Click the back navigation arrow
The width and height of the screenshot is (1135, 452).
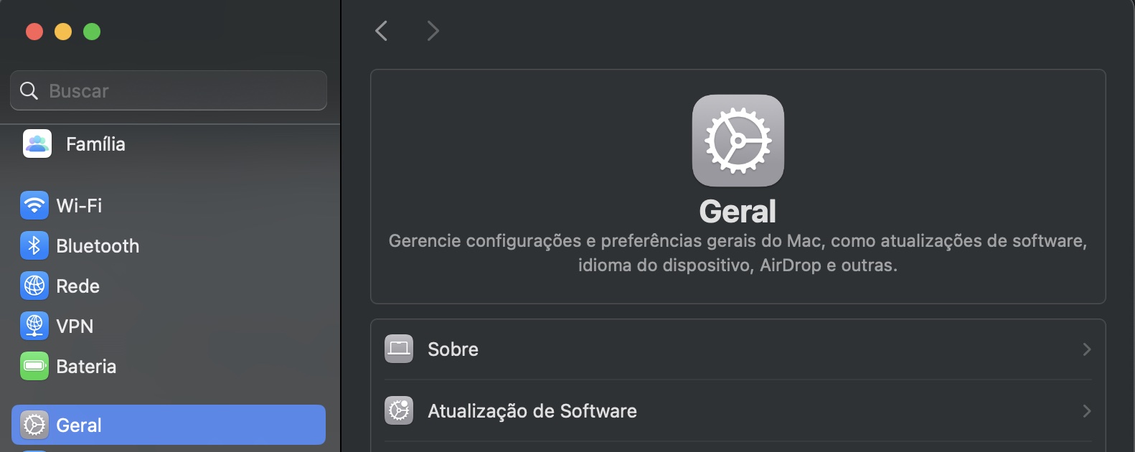click(381, 31)
